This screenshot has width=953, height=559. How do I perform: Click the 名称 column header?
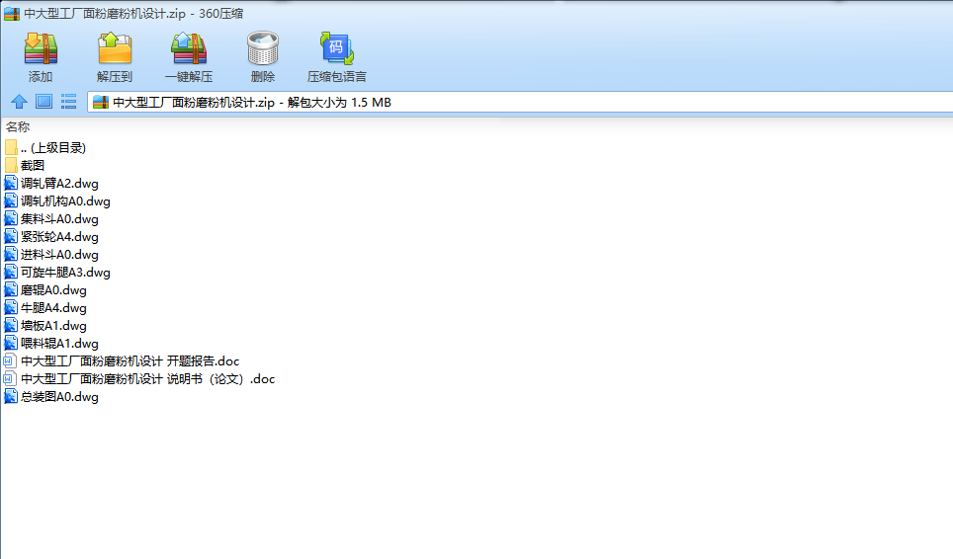tap(18, 126)
